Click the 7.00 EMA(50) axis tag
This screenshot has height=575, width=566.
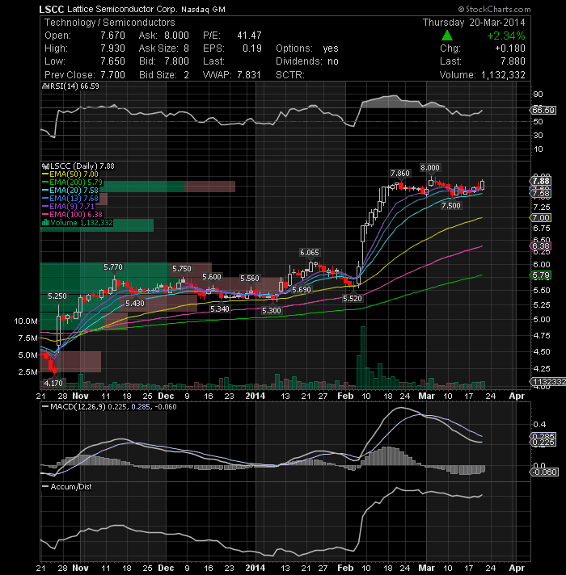[x=541, y=218]
